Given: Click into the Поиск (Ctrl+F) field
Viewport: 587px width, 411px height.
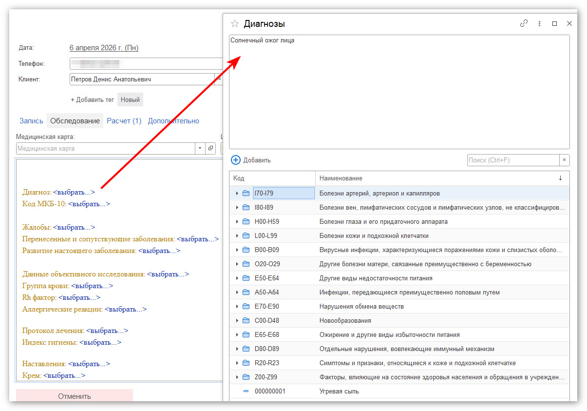Looking at the screenshot, I should tap(512, 160).
